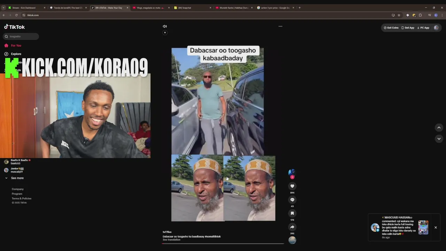Bookmark page with star icon
This screenshot has width=446, height=251.
[399, 15]
